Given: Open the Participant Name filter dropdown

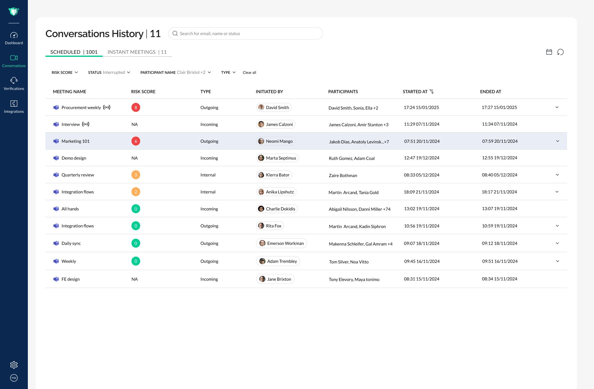Looking at the screenshot, I should 175,72.
